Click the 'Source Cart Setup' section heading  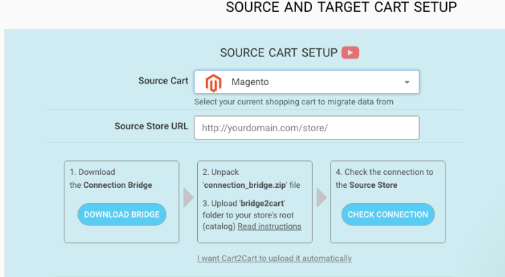pos(279,52)
